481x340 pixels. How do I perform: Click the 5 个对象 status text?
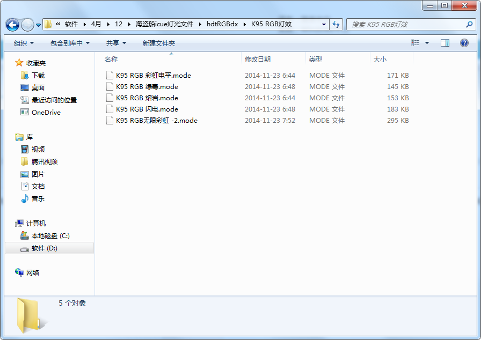[72, 303]
